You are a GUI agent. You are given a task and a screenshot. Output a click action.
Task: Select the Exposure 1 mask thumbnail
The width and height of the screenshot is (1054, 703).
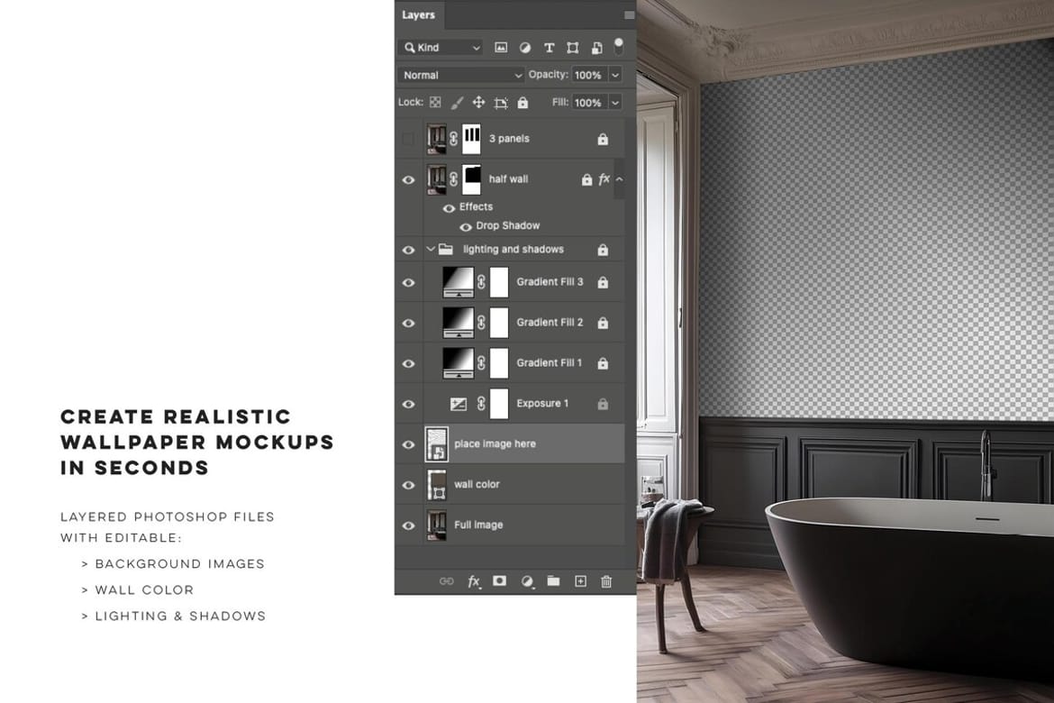499,403
